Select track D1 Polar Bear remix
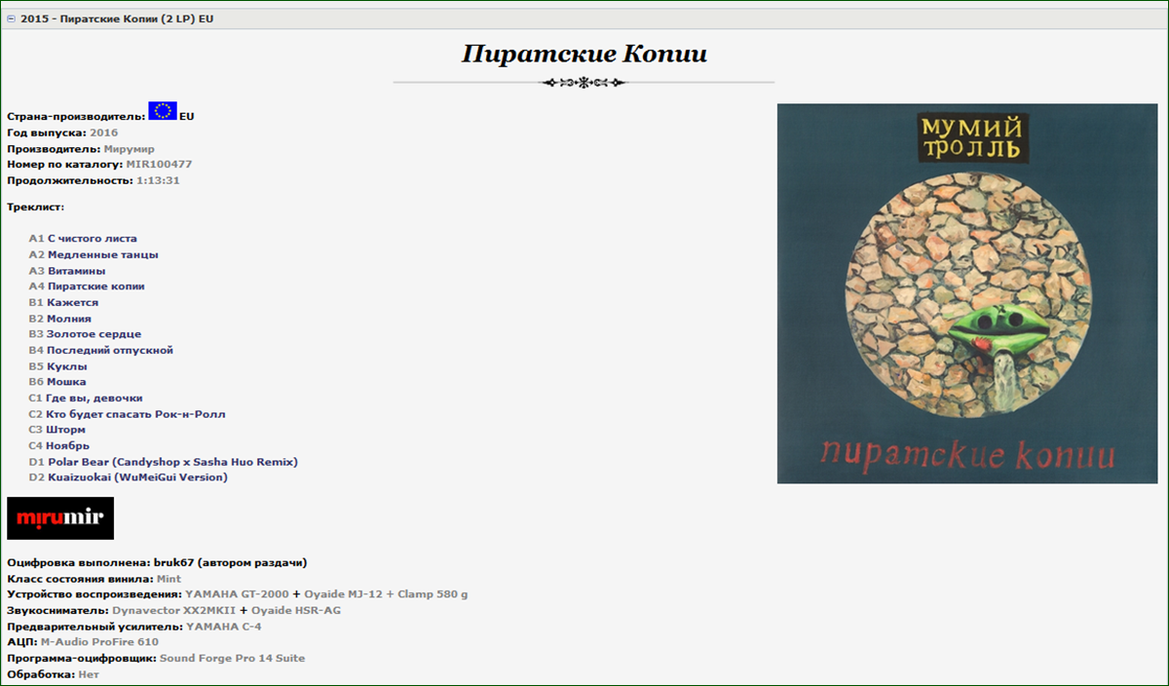Viewport: 1169px width, 686px height. click(163, 462)
